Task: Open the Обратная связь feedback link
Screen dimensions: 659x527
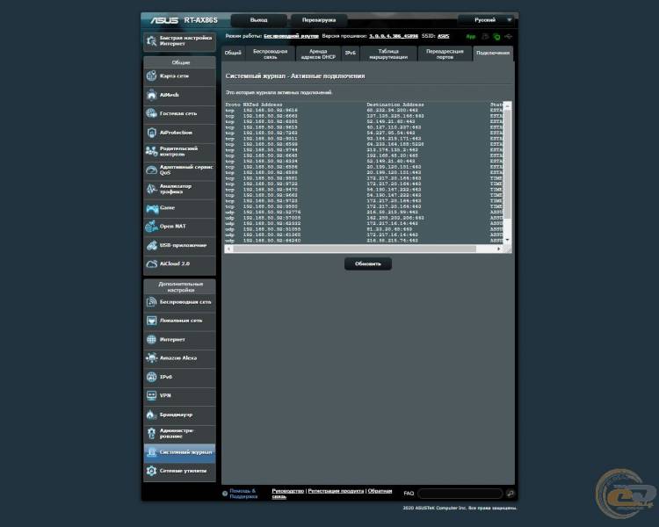Action: tap(380, 491)
